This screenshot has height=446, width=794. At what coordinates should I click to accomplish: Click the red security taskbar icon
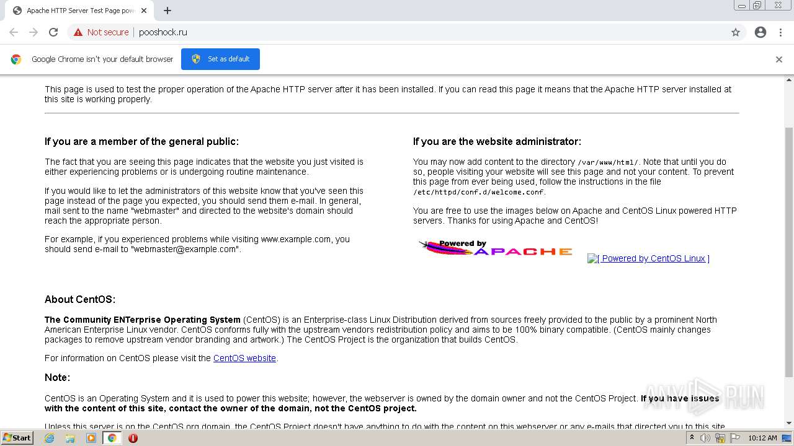pyautogui.click(x=133, y=438)
